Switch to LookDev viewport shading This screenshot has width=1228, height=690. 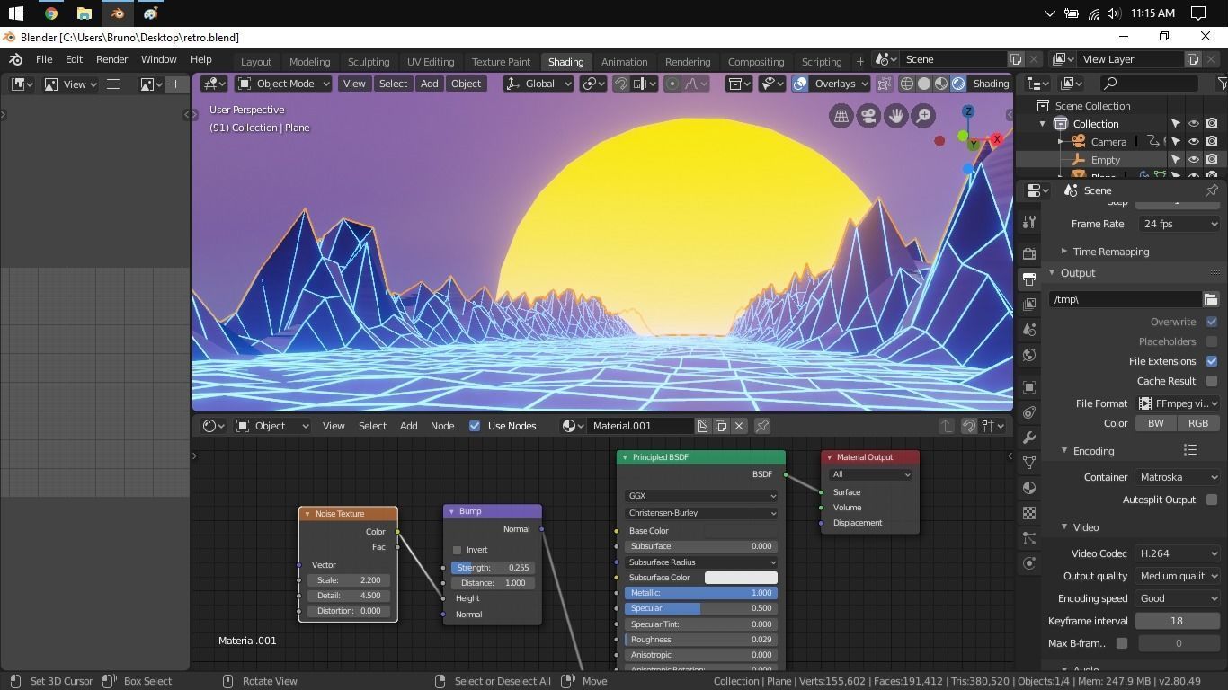pos(940,84)
